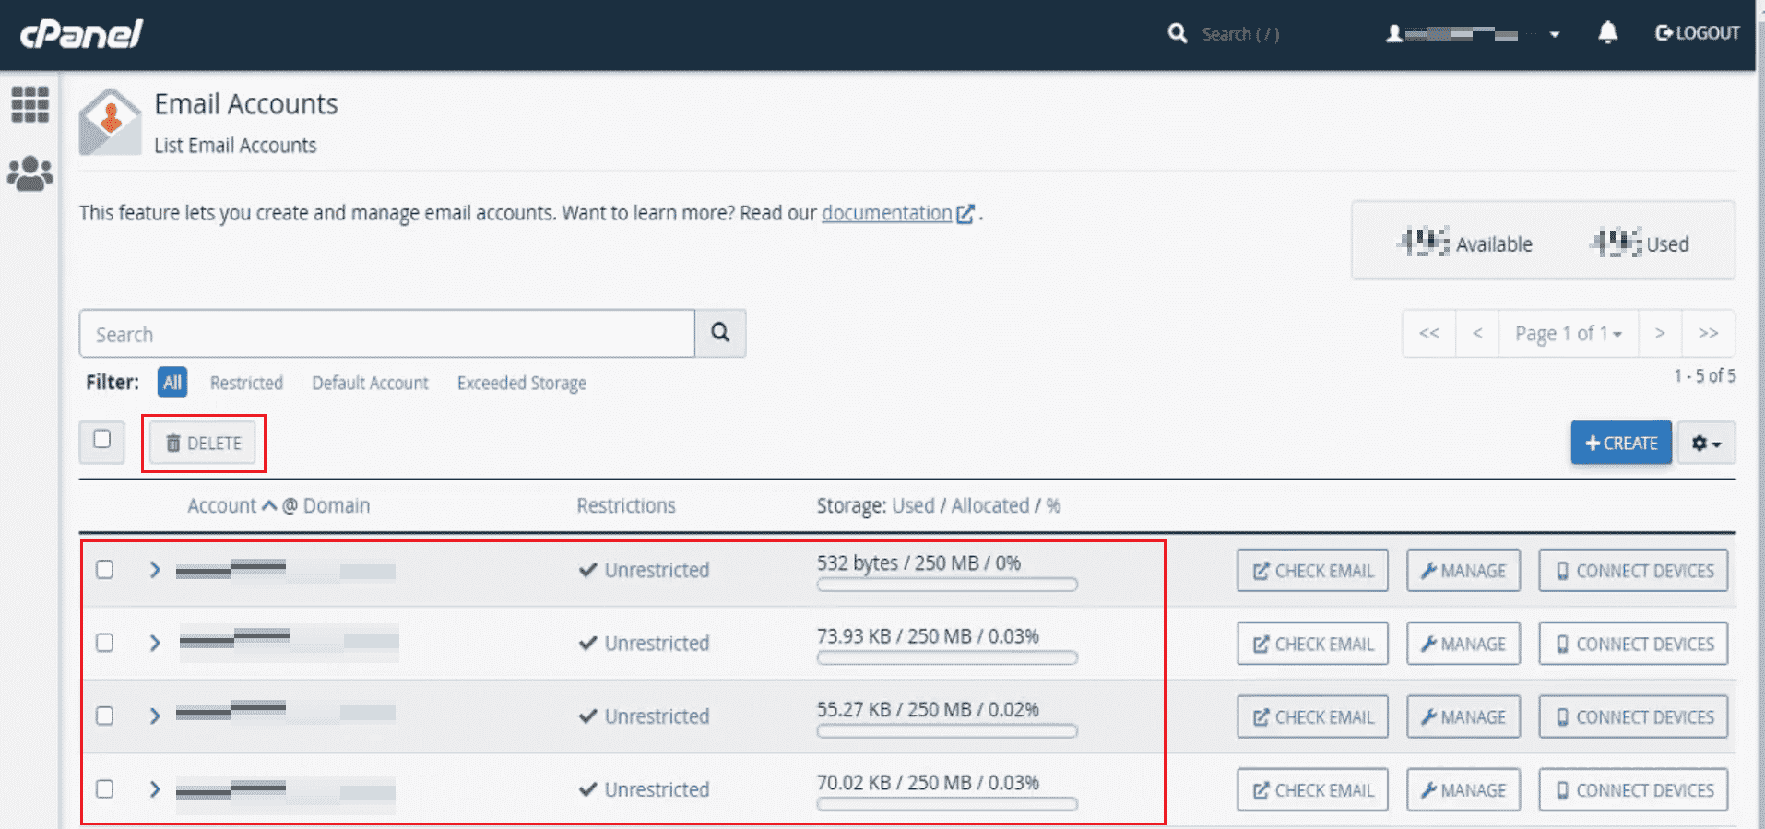The height and width of the screenshot is (829, 1765).
Task: Go to next page arrow button
Action: click(x=1659, y=333)
